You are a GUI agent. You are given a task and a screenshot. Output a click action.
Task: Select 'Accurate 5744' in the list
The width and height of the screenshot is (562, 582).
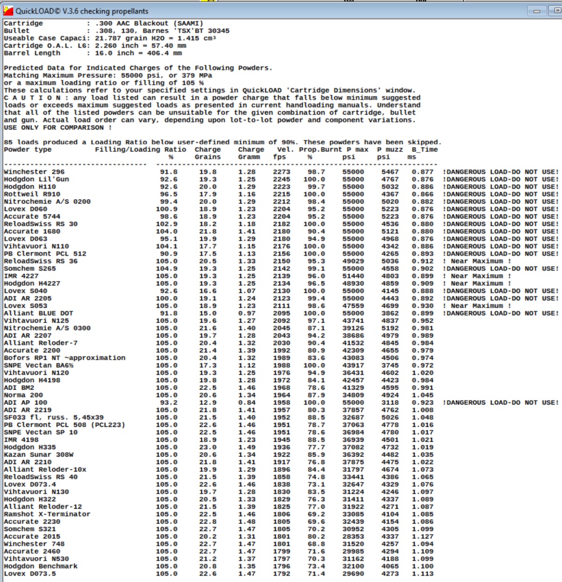coord(32,217)
